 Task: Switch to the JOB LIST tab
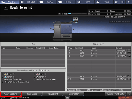(28, 2)
